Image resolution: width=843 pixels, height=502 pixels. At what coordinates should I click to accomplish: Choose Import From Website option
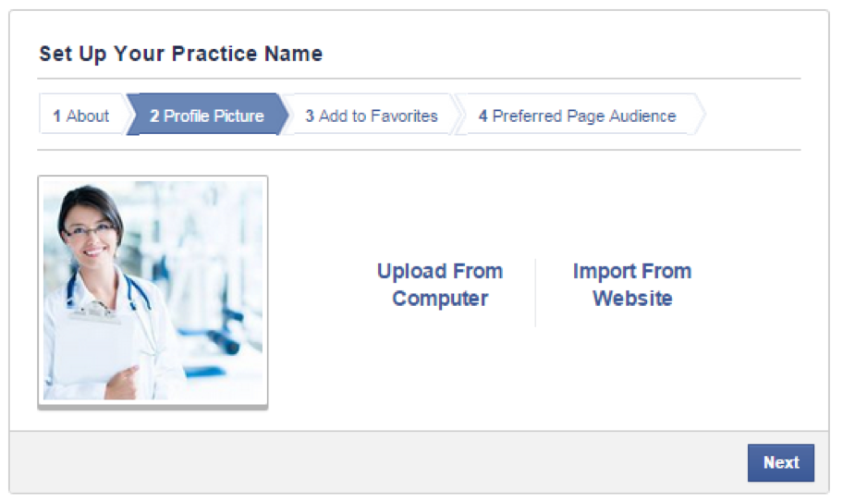(632, 285)
